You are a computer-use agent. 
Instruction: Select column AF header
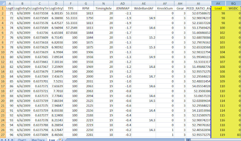165,3
